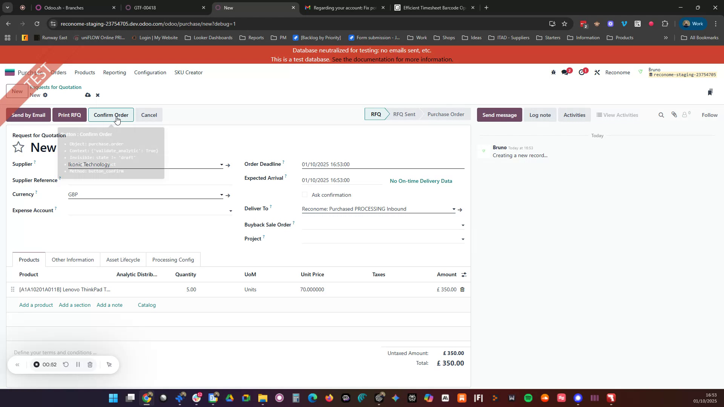Screen dimensions: 724x407
Task: Enable the Ask confirmation checkbox
Action: point(305,194)
